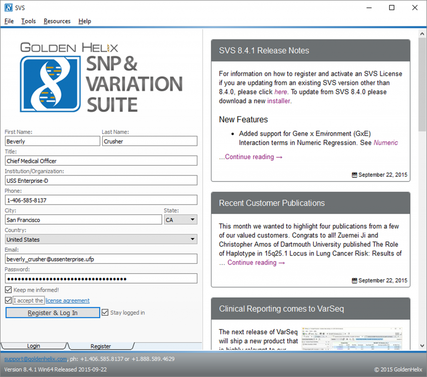Switch to the Login tab
The height and width of the screenshot is (377, 427).
(x=33, y=346)
